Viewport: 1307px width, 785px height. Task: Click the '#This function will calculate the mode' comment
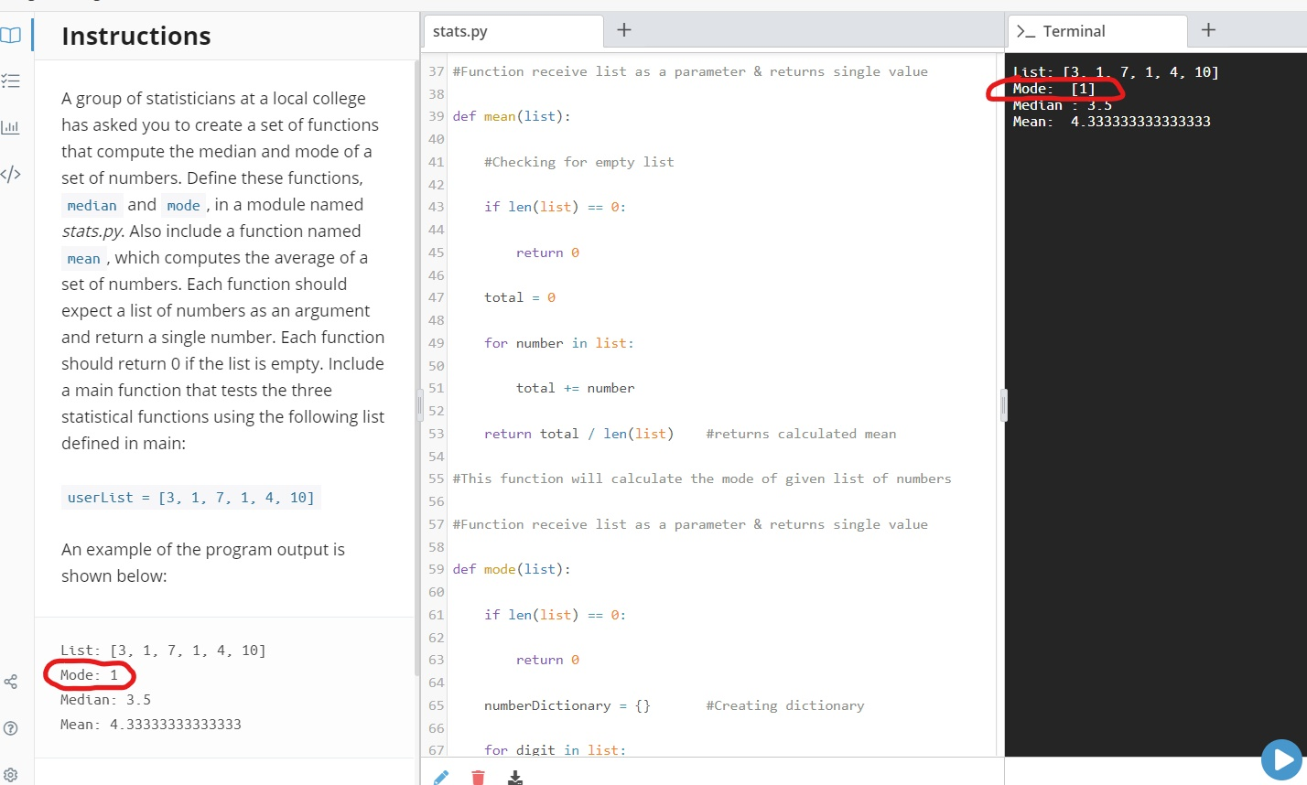click(702, 479)
